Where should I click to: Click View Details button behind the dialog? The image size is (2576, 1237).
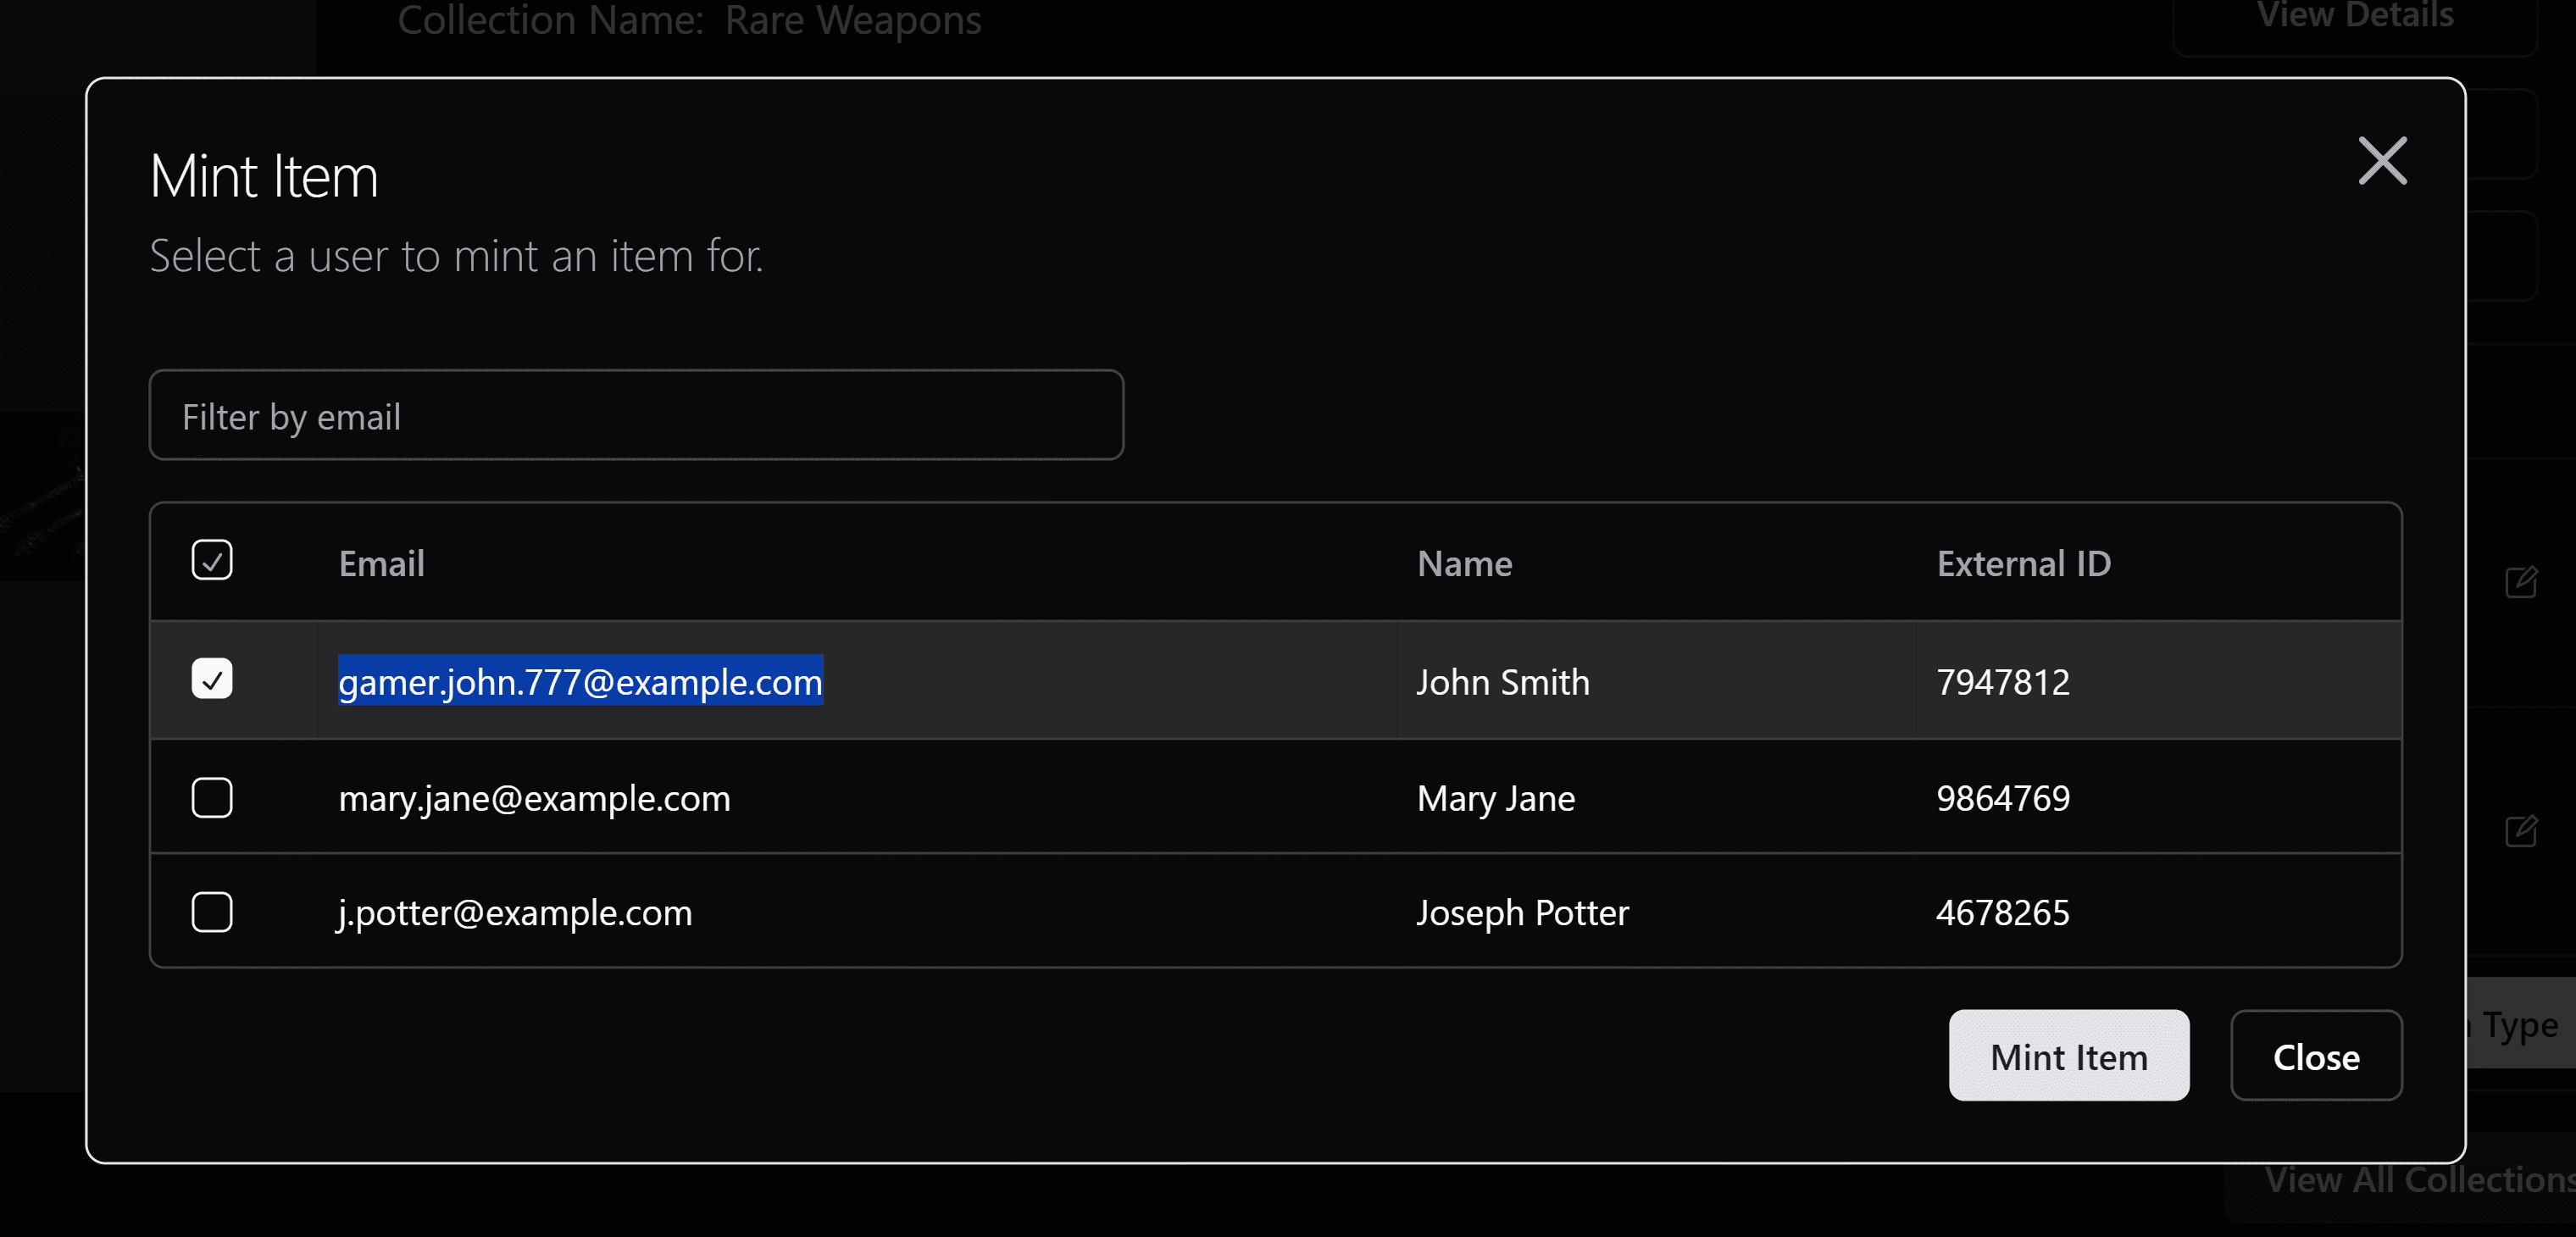tap(2354, 18)
